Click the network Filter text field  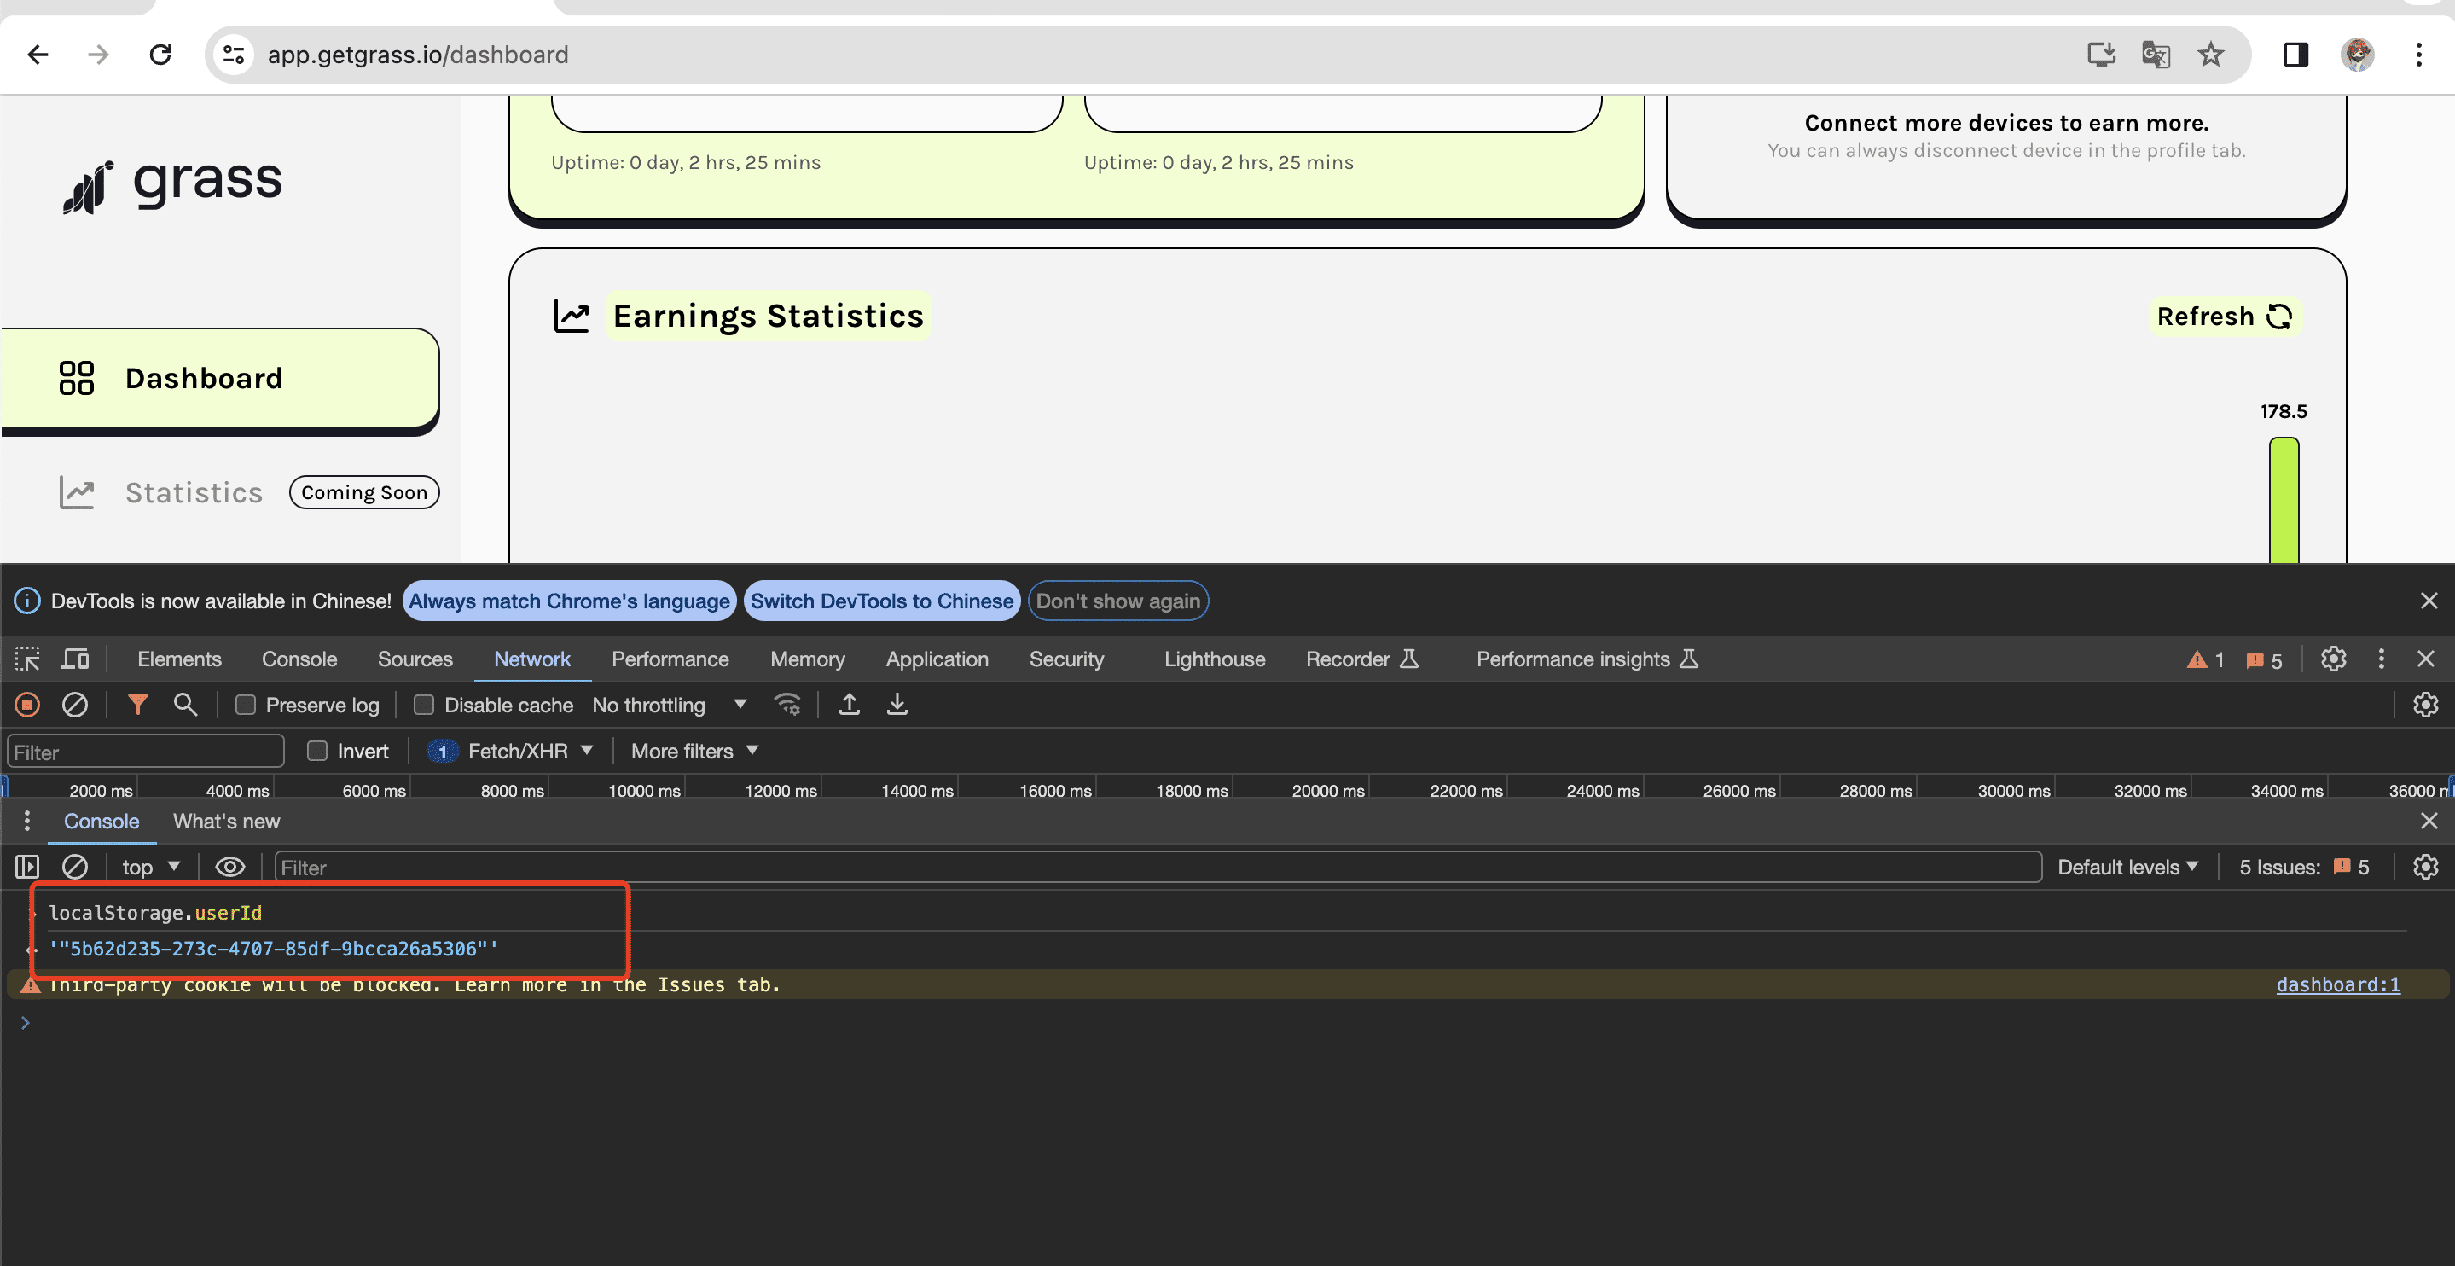tap(145, 752)
